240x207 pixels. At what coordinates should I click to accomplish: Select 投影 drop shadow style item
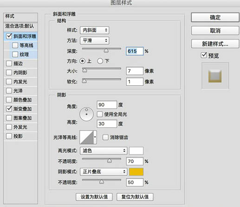click(x=20, y=136)
